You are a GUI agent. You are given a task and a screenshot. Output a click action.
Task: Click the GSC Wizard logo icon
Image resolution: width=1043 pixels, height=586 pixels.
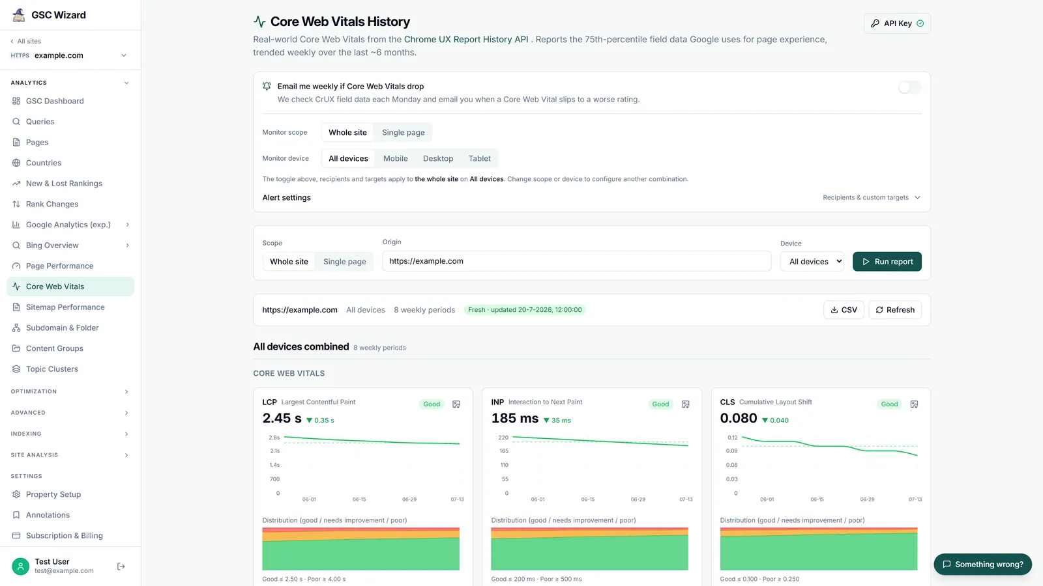19,14
